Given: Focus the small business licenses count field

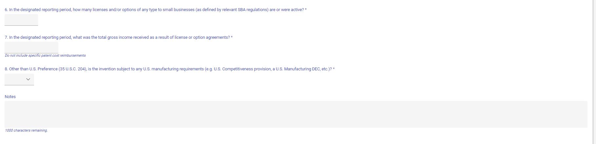Looking at the screenshot, I should pos(21,20).
